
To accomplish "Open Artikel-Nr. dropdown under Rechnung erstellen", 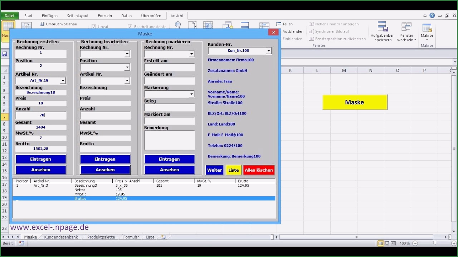I will pos(63,81).
